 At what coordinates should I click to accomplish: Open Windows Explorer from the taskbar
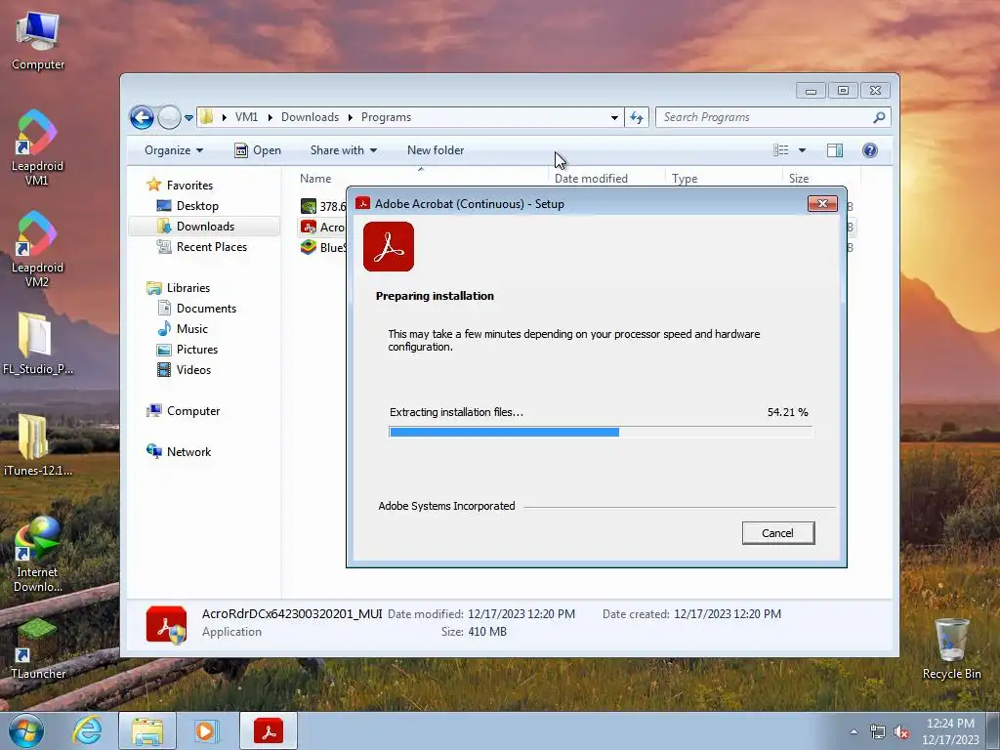coord(147,730)
